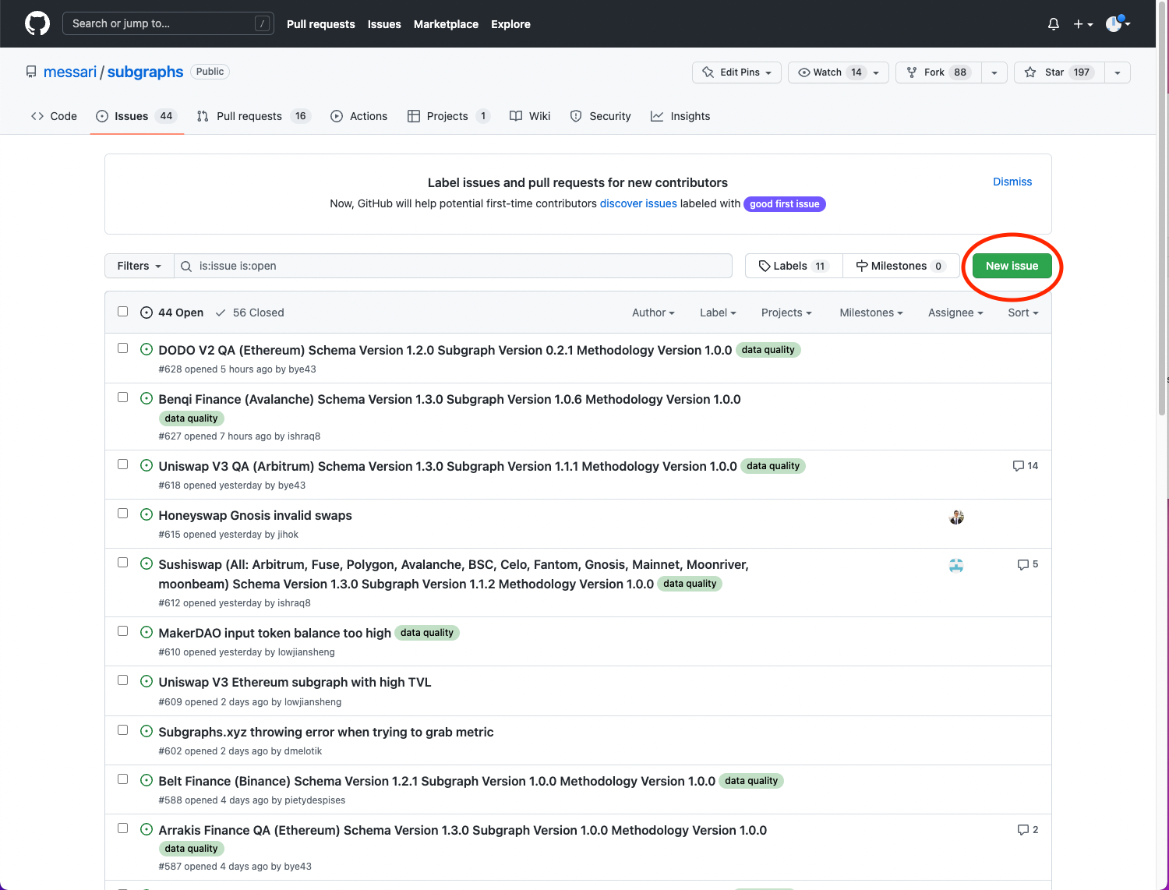Select checkbox for DODO V2 QA issue

point(122,348)
